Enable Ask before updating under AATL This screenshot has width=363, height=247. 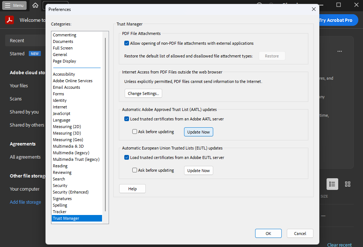coord(135,132)
